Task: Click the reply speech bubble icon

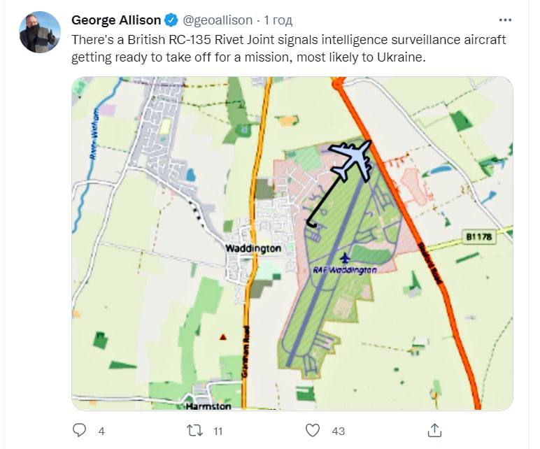Action: [x=80, y=431]
